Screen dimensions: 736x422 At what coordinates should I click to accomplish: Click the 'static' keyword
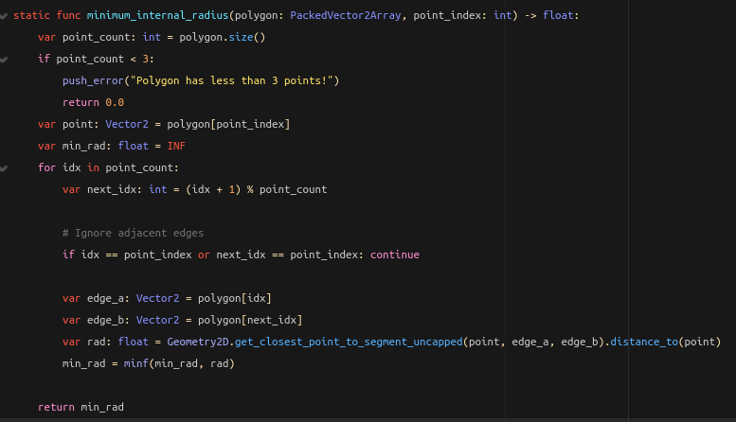(31, 15)
